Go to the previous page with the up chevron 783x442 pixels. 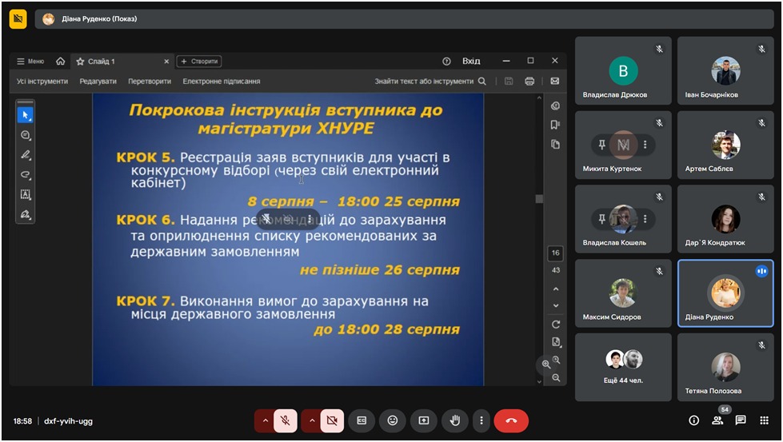point(556,289)
